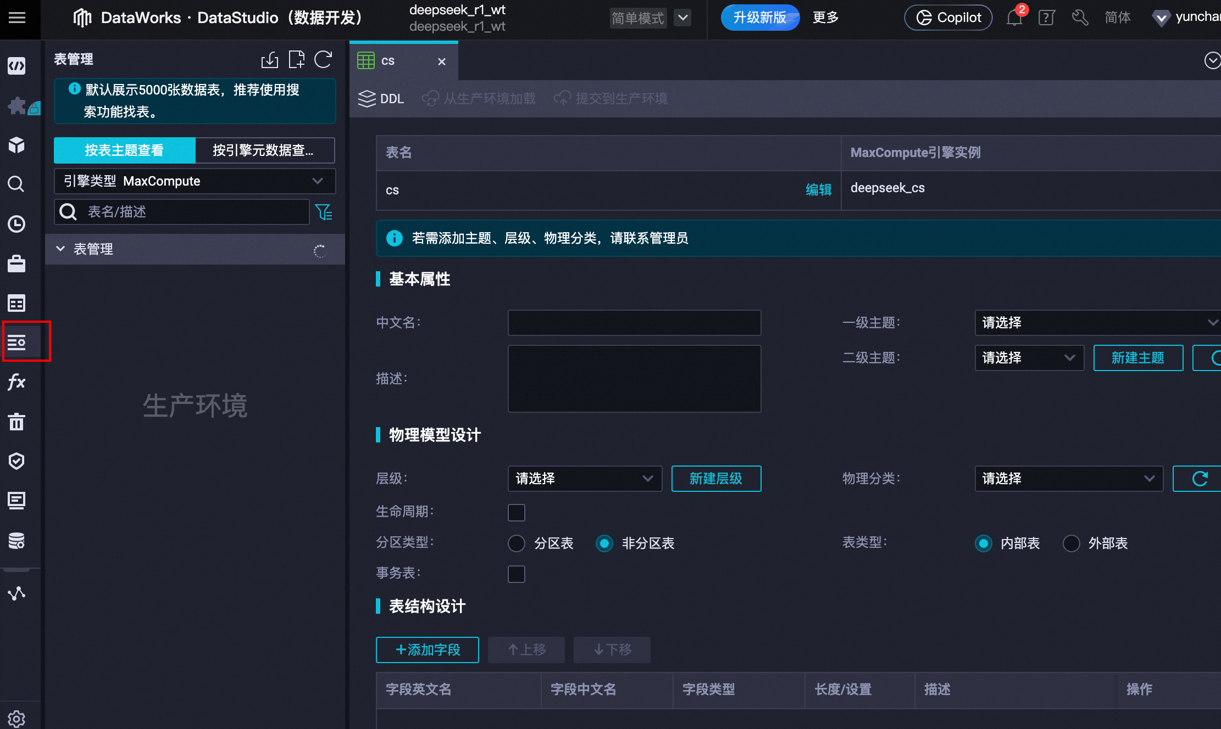Open the code development sidebar icon
The width and height of the screenshot is (1221, 729).
click(16, 66)
